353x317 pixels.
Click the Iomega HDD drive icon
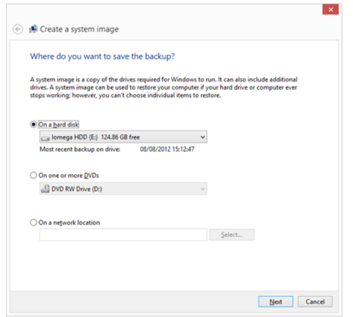[45, 138]
